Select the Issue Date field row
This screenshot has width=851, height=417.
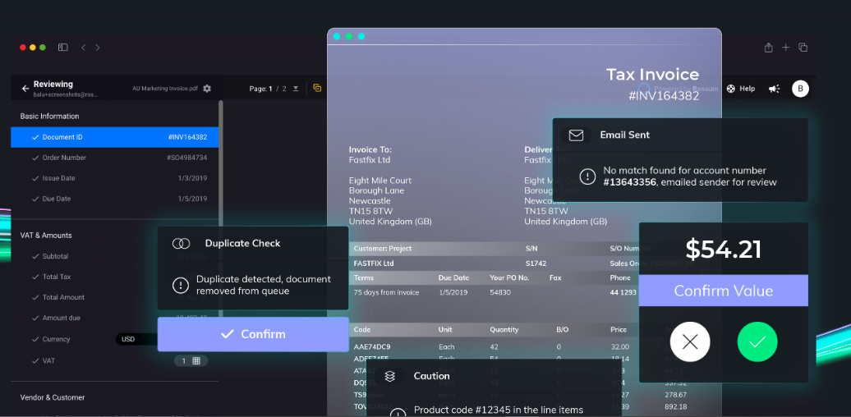114,178
